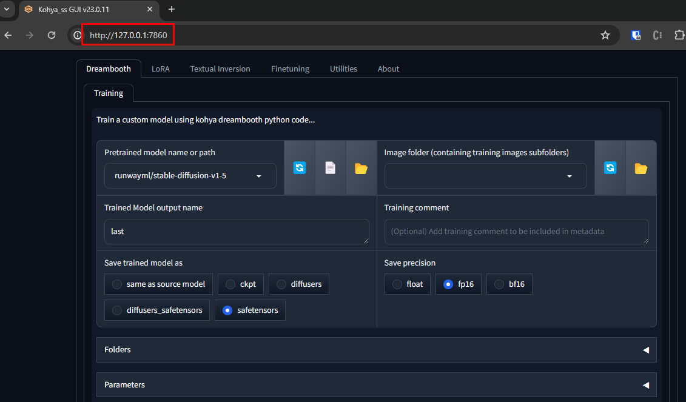Open the Pretrained model name dropdown

point(190,176)
